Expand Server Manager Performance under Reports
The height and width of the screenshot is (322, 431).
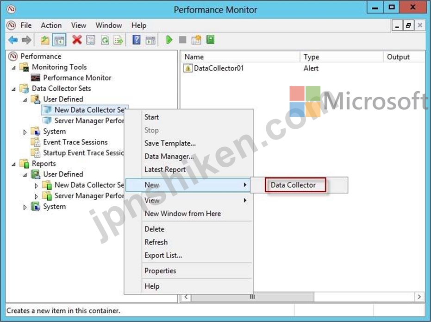pos(36,196)
